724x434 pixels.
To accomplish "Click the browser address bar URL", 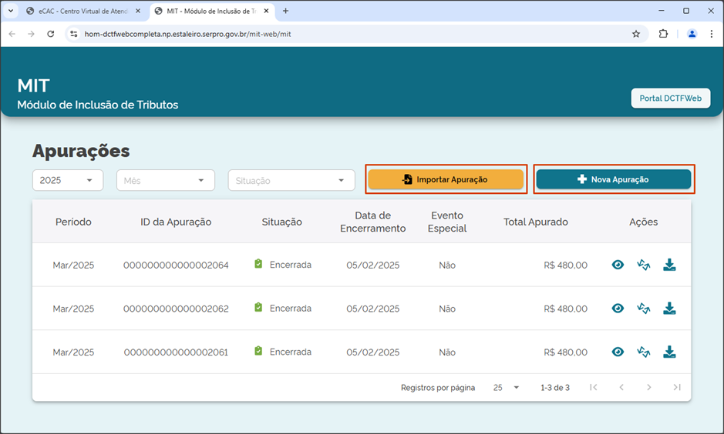I will click(x=187, y=34).
